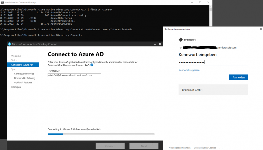The width and height of the screenshot is (263, 150).
Task: Maximize the Command Prompt window
Action: [200, 2]
